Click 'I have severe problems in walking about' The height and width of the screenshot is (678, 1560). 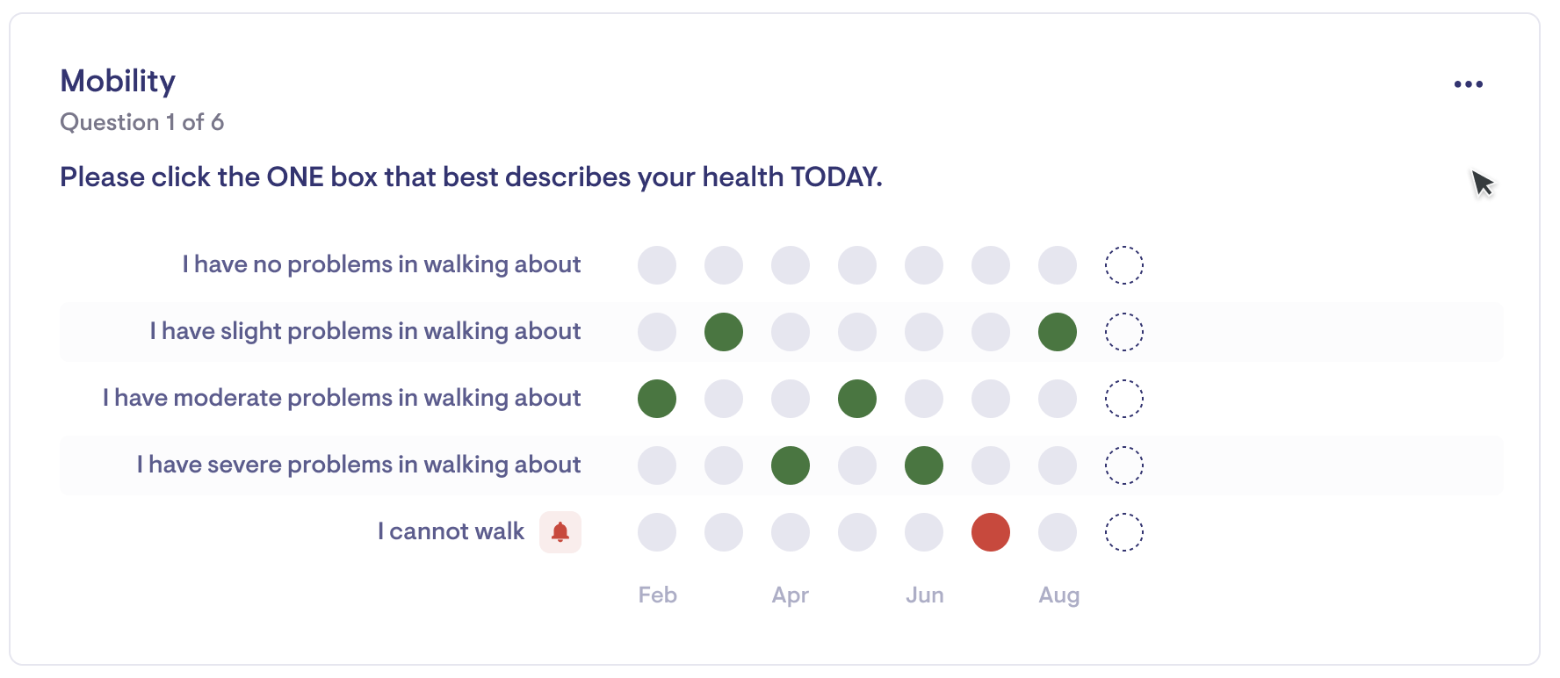pyautogui.click(x=358, y=465)
